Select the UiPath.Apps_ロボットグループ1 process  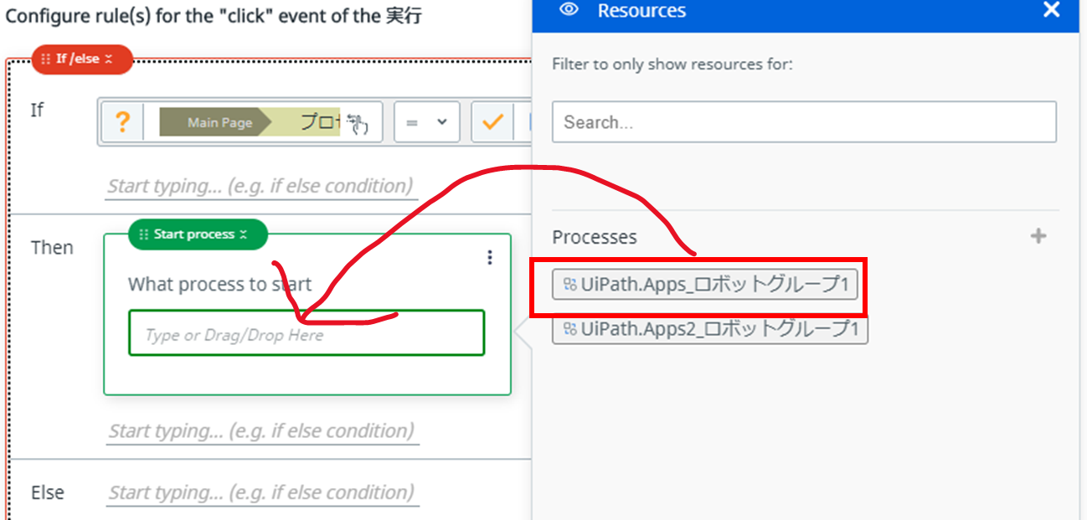[x=705, y=285]
